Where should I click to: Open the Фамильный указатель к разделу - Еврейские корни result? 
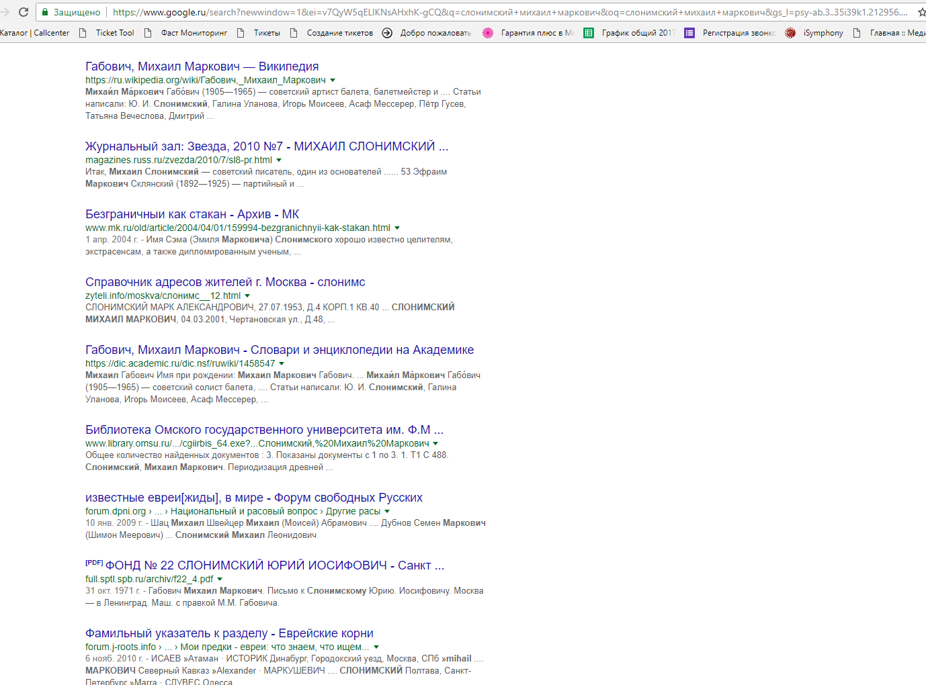(229, 633)
